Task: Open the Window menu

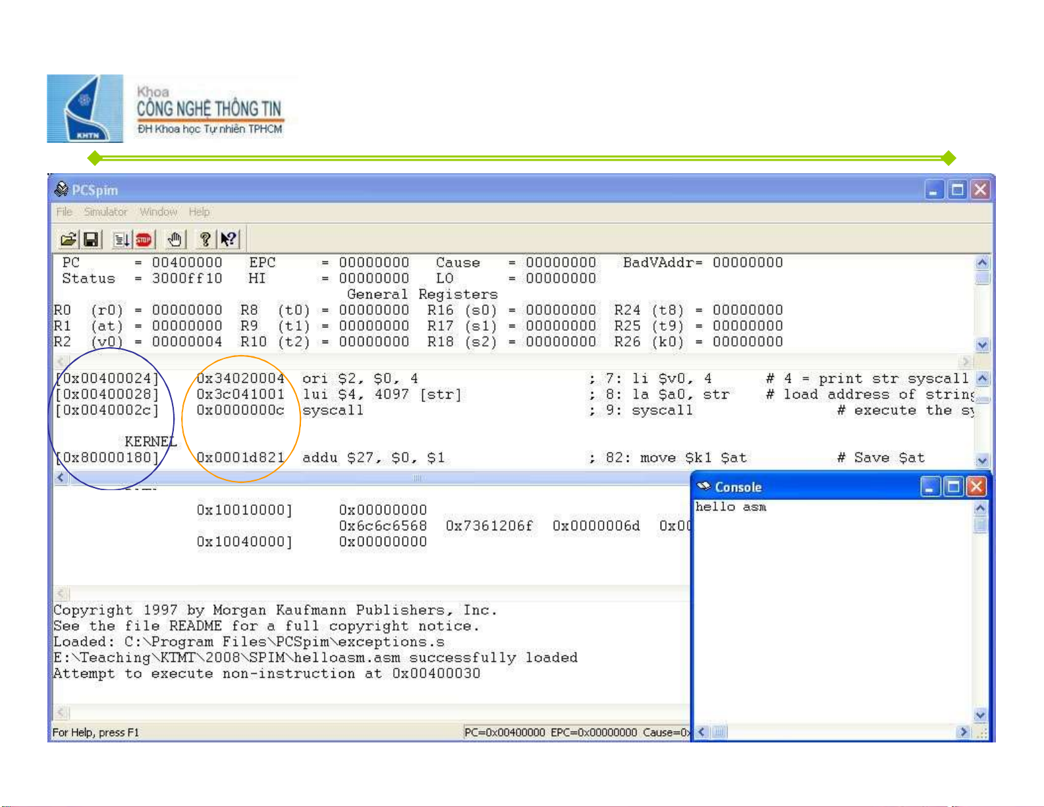Action: pyautogui.click(x=158, y=211)
